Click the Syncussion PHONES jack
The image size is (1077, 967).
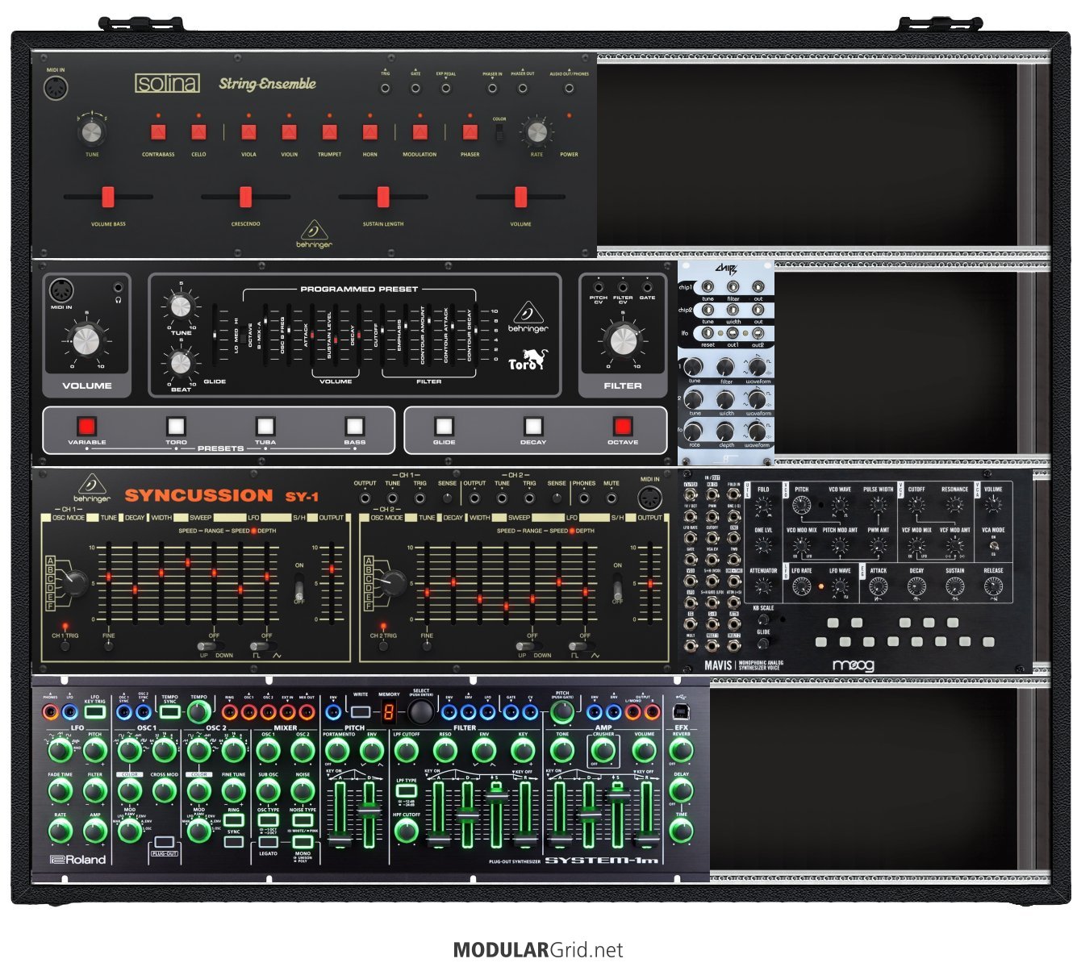point(584,499)
